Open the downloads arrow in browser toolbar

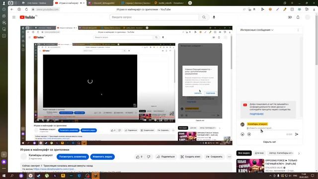(x=314, y=9)
